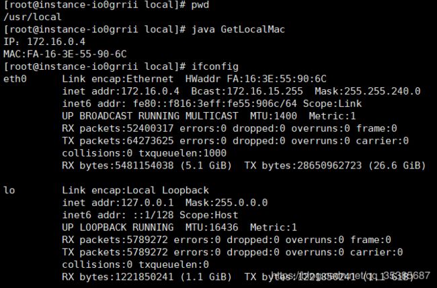Click the eth0 interface name
The width and height of the screenshot is (437, 288).
point(15,79)
